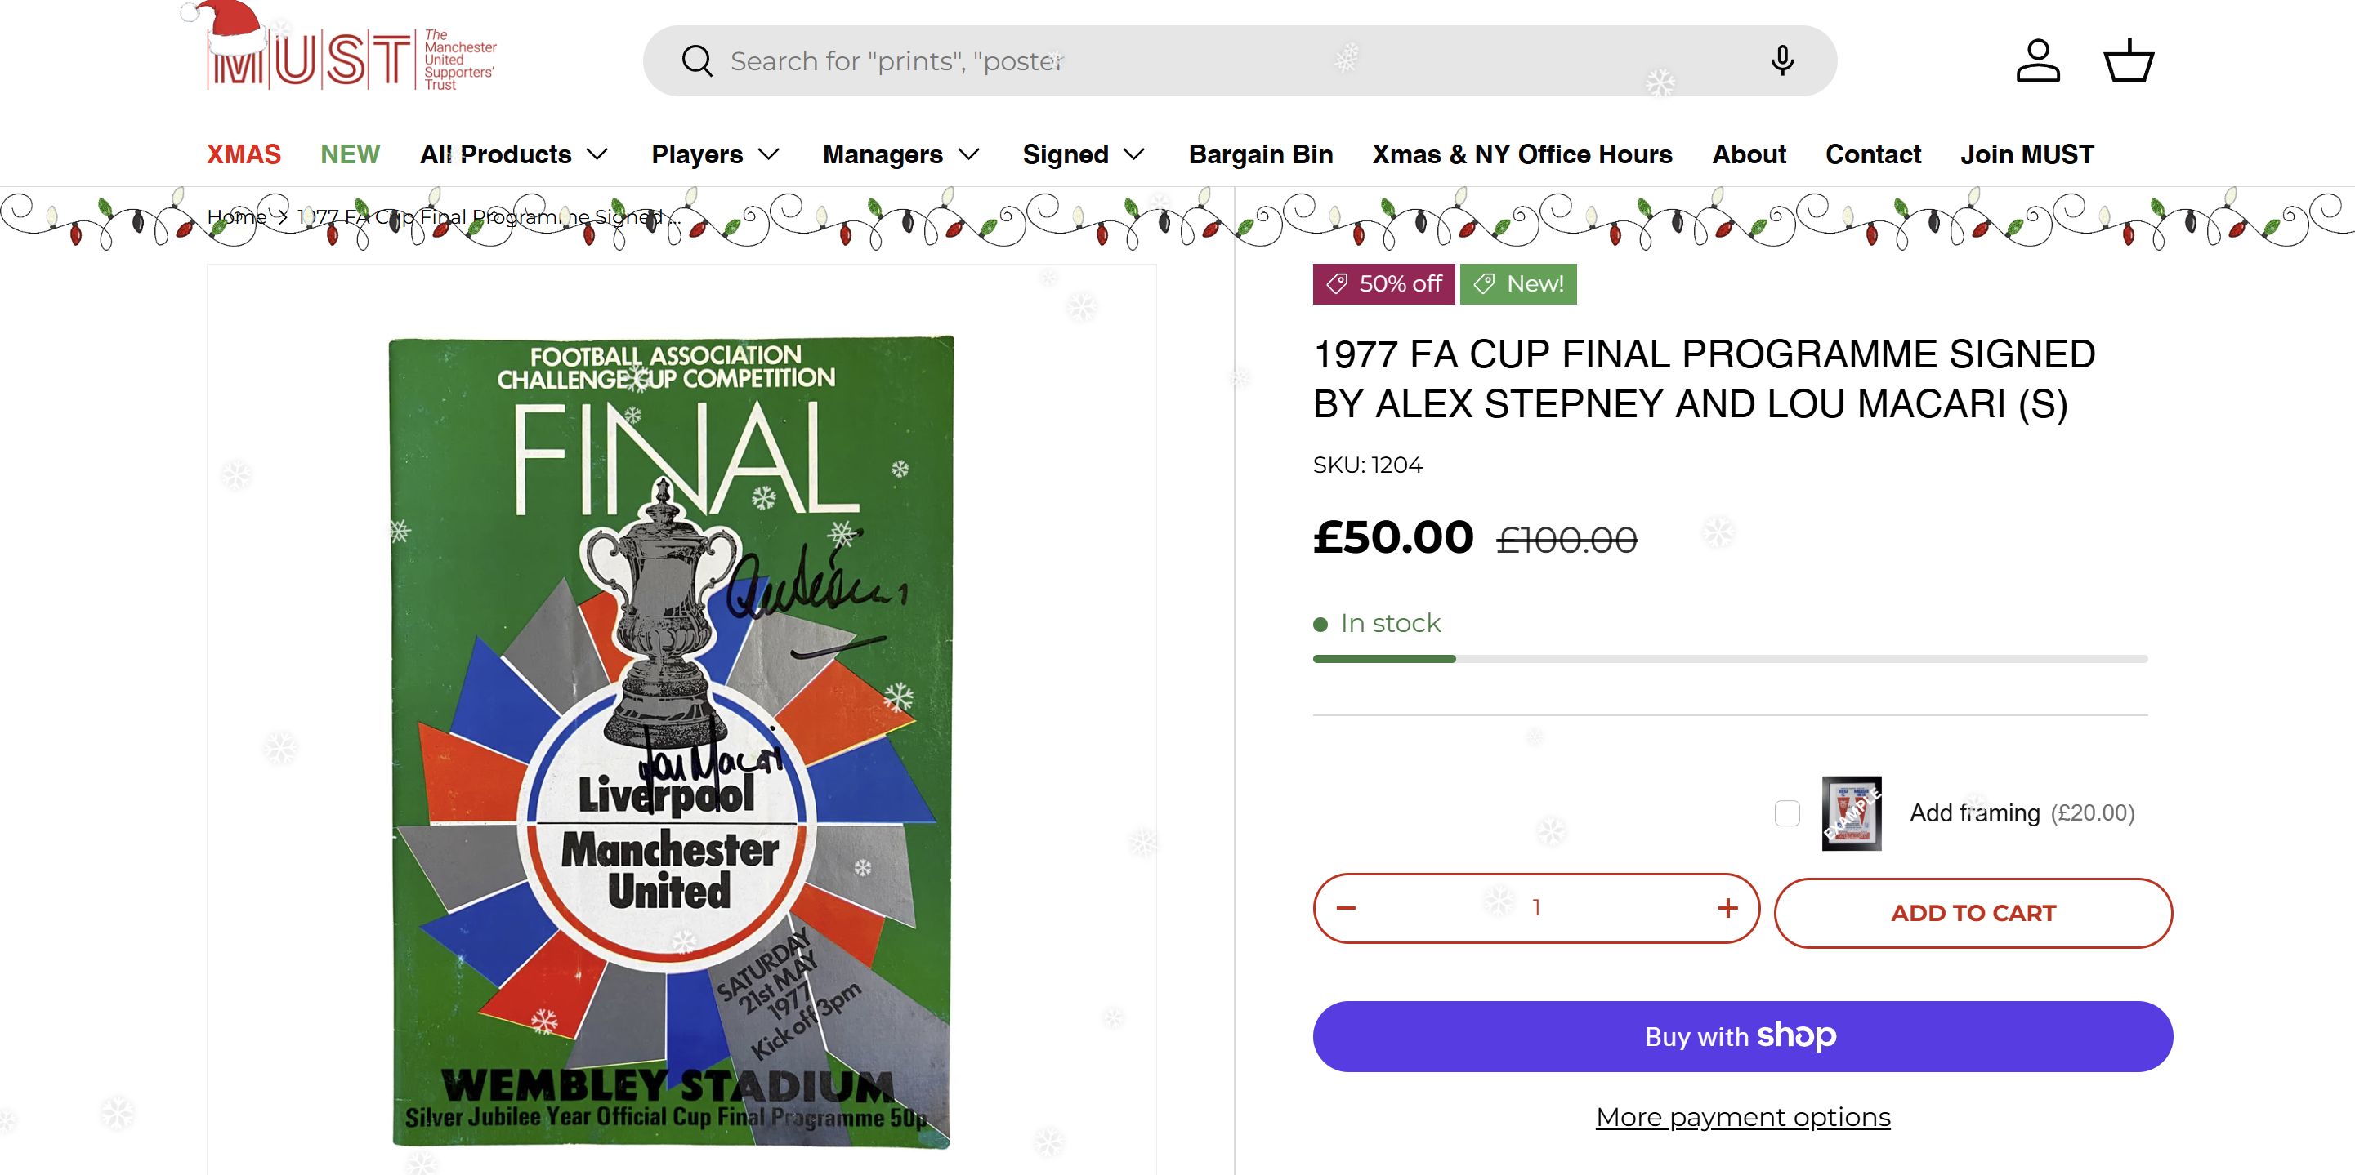The height and width of the screenshot is (1175, 2355).
Task: Expand the Signed dropdown menu
Action: coord(1084,154)
